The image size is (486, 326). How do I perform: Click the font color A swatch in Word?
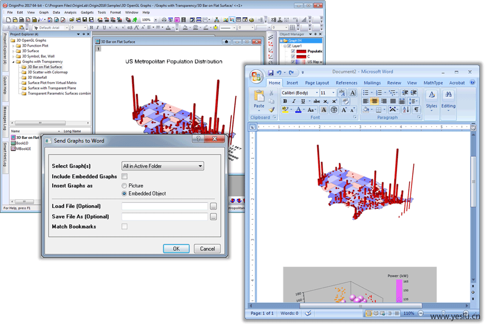298,110
